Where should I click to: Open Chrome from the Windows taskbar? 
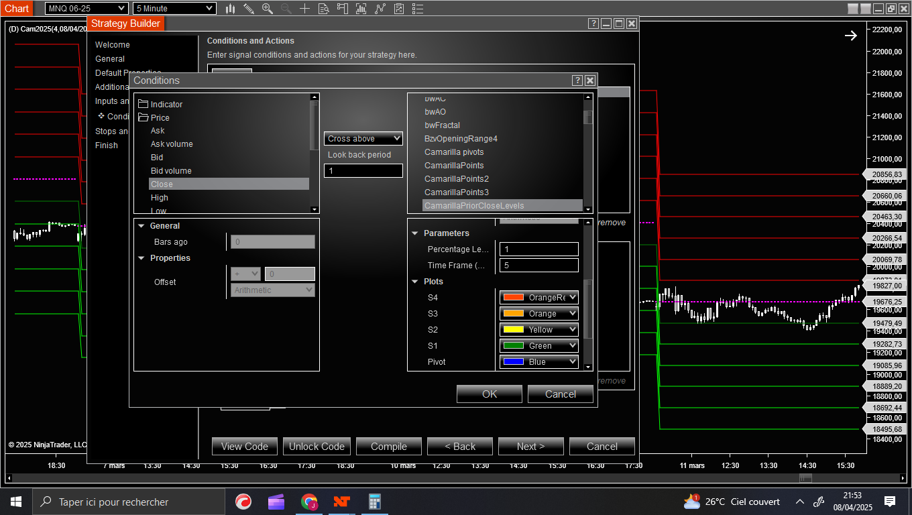point(309,502)
